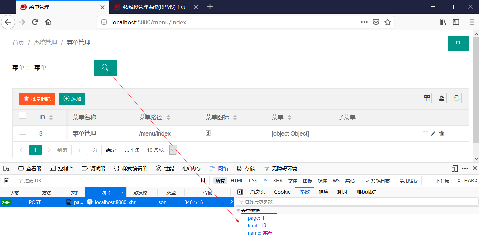Click the 添加 button to add a menu

point(72,99)
